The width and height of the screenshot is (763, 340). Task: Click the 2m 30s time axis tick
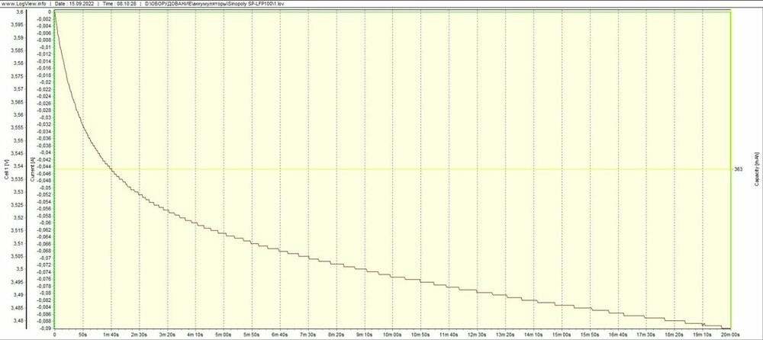[139, 335]
